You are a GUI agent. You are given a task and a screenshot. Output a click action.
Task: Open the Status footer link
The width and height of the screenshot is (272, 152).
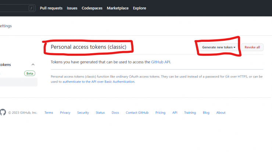[100, 113]
